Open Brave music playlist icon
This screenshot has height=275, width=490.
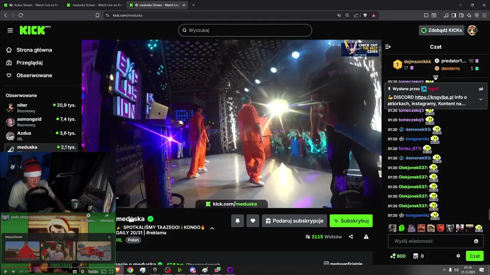tap(446, 15)
